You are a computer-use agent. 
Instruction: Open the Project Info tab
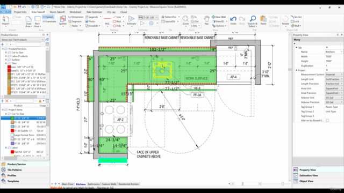pos(20,12)
